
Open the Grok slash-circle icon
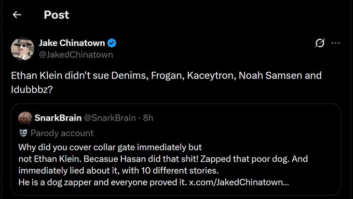tap(320, 43)
